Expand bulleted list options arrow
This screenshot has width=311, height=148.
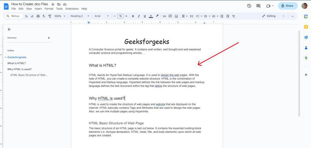(210, 16)
